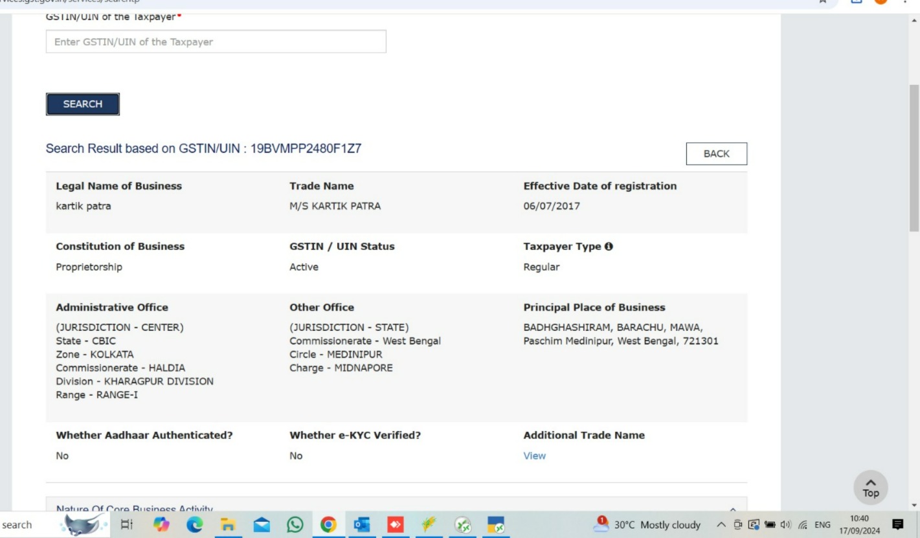Collapse the Nature Of Core Business Activity section

point(733,510)
